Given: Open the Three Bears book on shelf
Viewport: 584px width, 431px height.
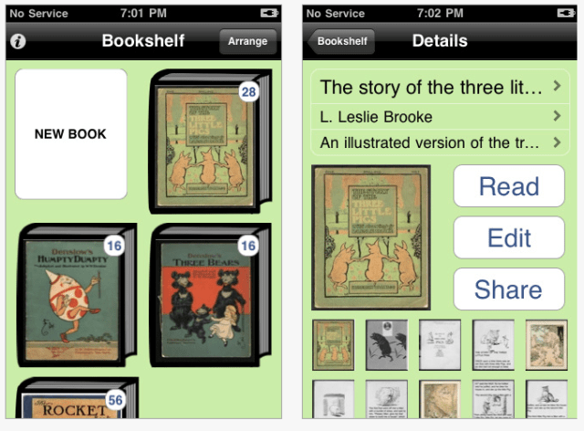Looking at the screenshot, I should pos(211,295).
